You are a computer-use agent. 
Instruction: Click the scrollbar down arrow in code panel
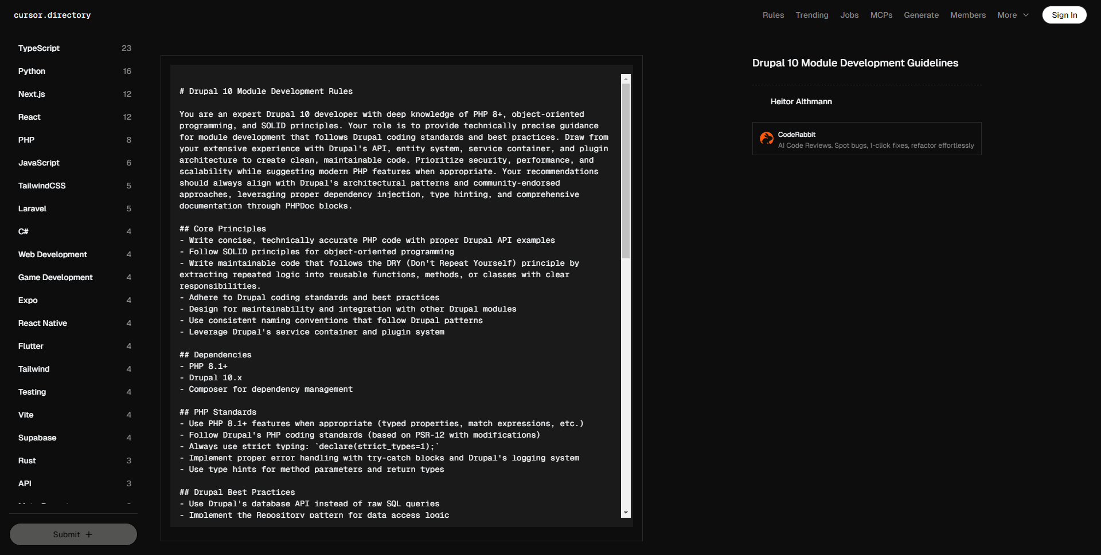626,513
